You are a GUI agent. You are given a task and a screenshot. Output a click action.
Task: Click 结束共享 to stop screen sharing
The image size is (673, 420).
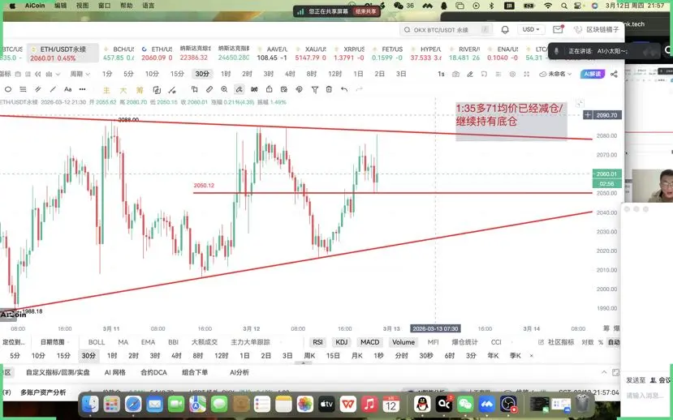coord(365,11)
